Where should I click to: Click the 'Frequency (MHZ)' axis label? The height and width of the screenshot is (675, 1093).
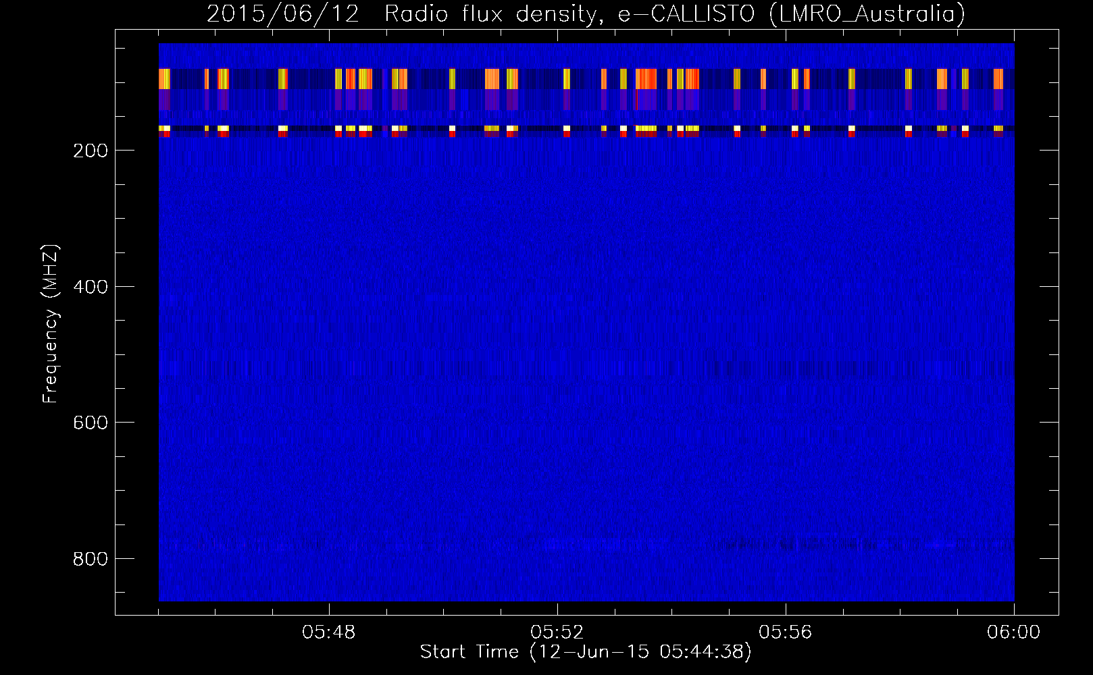51,324
